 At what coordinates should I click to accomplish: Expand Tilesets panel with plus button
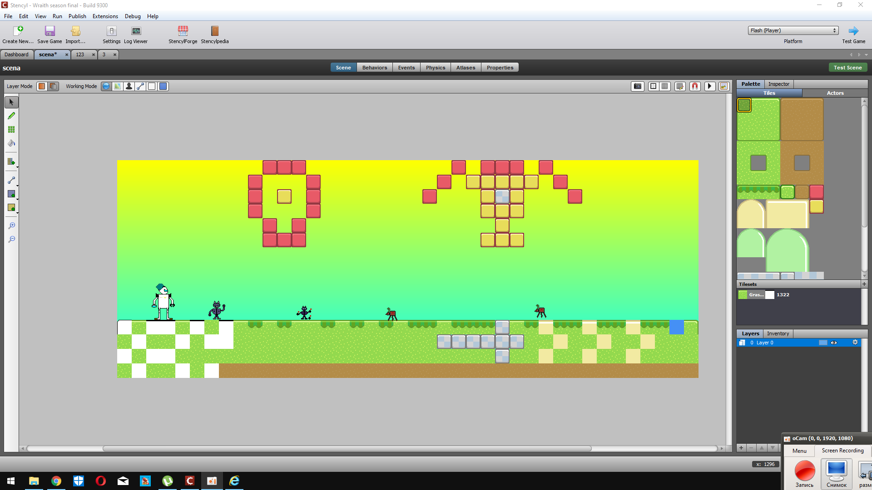point(864,284)
